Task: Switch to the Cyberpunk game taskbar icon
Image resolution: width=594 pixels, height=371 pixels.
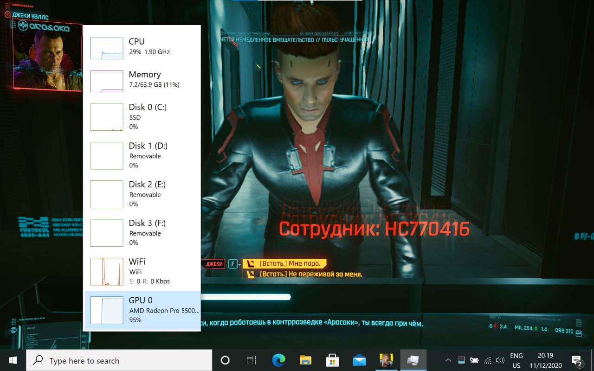Action: 386,360
